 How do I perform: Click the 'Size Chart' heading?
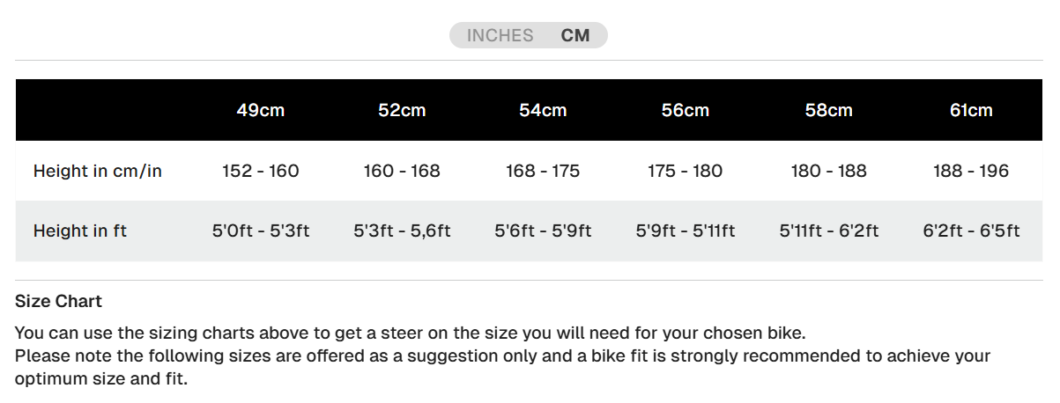pos(58,301)
